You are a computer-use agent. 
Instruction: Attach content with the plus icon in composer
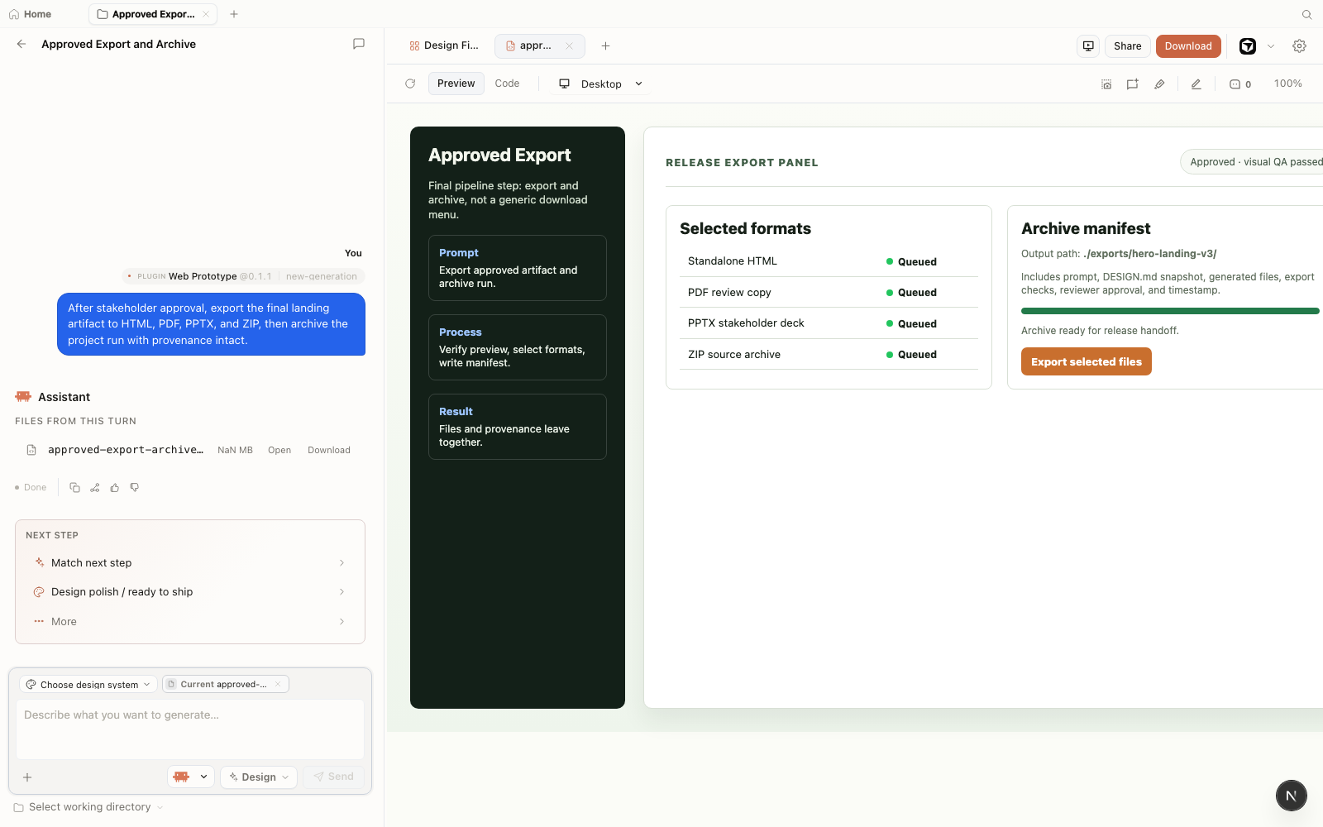click(x=27, y=777)
